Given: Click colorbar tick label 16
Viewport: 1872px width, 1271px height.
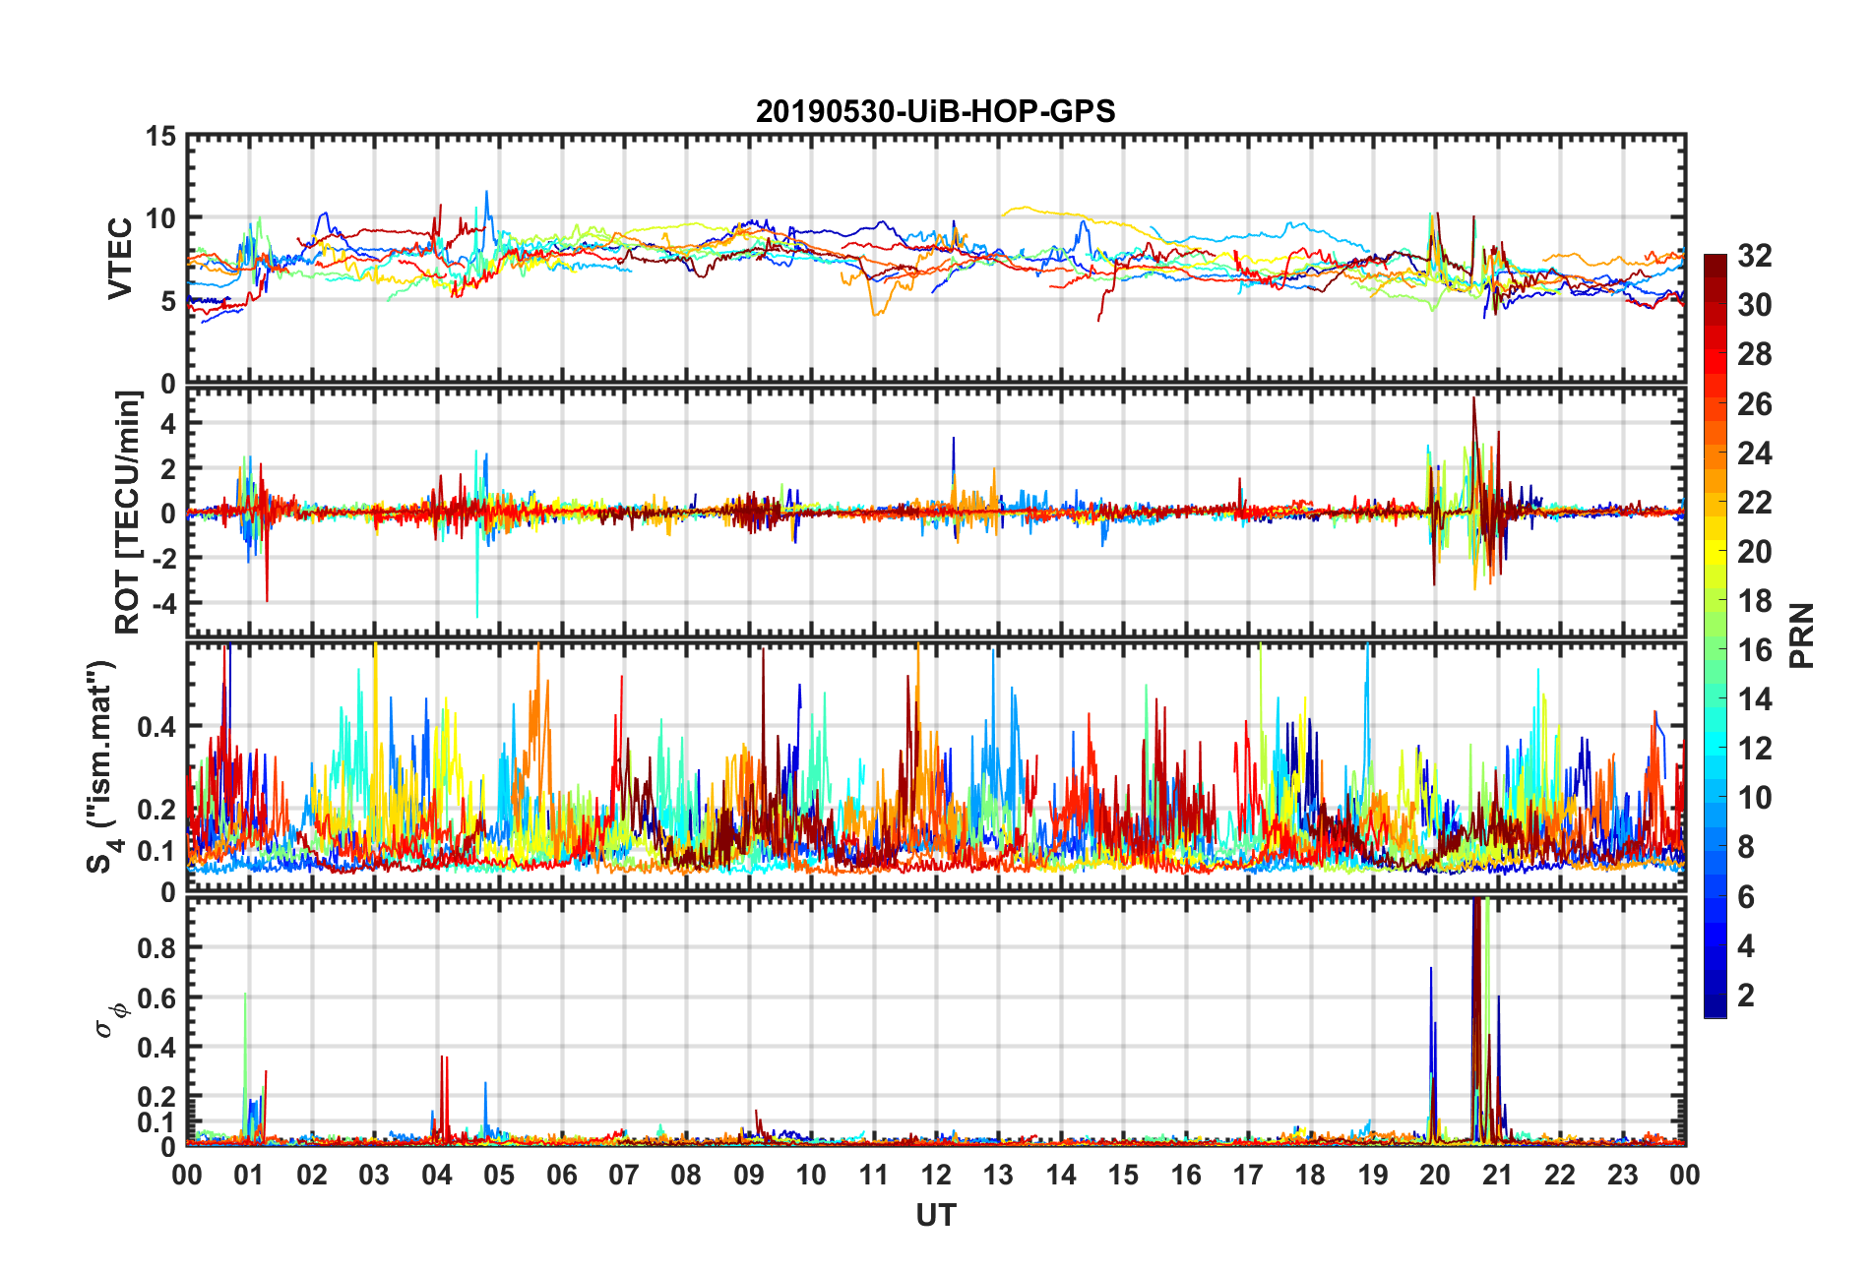Looking at the screenshot, I should point(1754,650).
